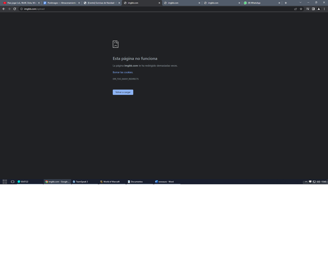The width and height of the screenshot is (328, 273).
Task: Open the volume tray icon
Action: point(318,182)
